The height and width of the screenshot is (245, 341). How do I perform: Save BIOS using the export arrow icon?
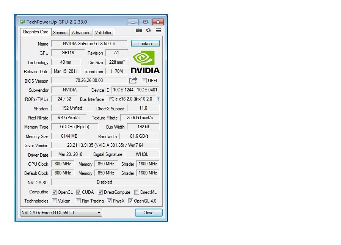pyautogui.click(x=133, y=80)
